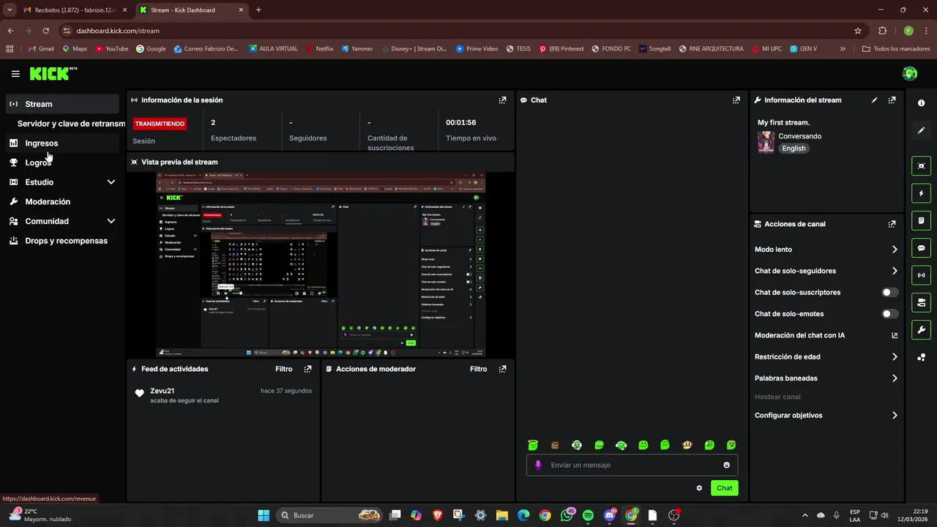The image size is (937, 527).
Task: Click the Windows taskbar Buscar search box
Action: click(329, 515)
